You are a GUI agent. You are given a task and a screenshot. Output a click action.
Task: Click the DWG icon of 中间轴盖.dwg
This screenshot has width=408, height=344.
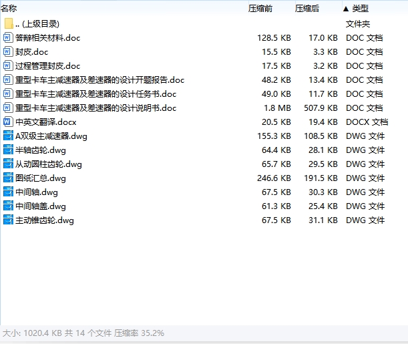[x=8, y=206]
